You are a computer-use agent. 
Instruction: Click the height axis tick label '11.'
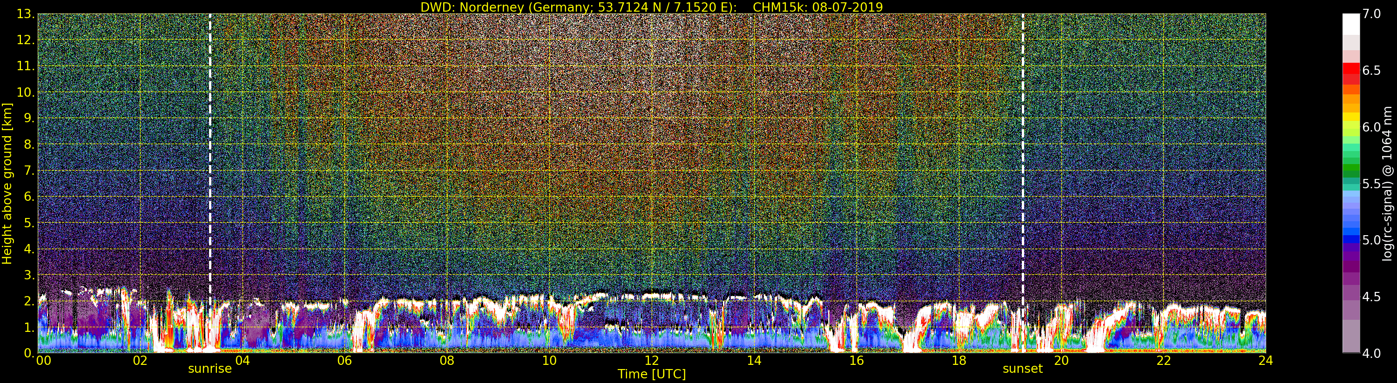pyautogui.click(x=26, y=66)
